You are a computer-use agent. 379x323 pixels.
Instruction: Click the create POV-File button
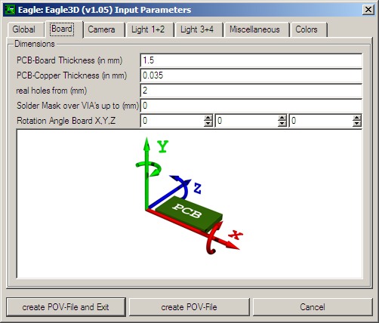tap(189, 307)
